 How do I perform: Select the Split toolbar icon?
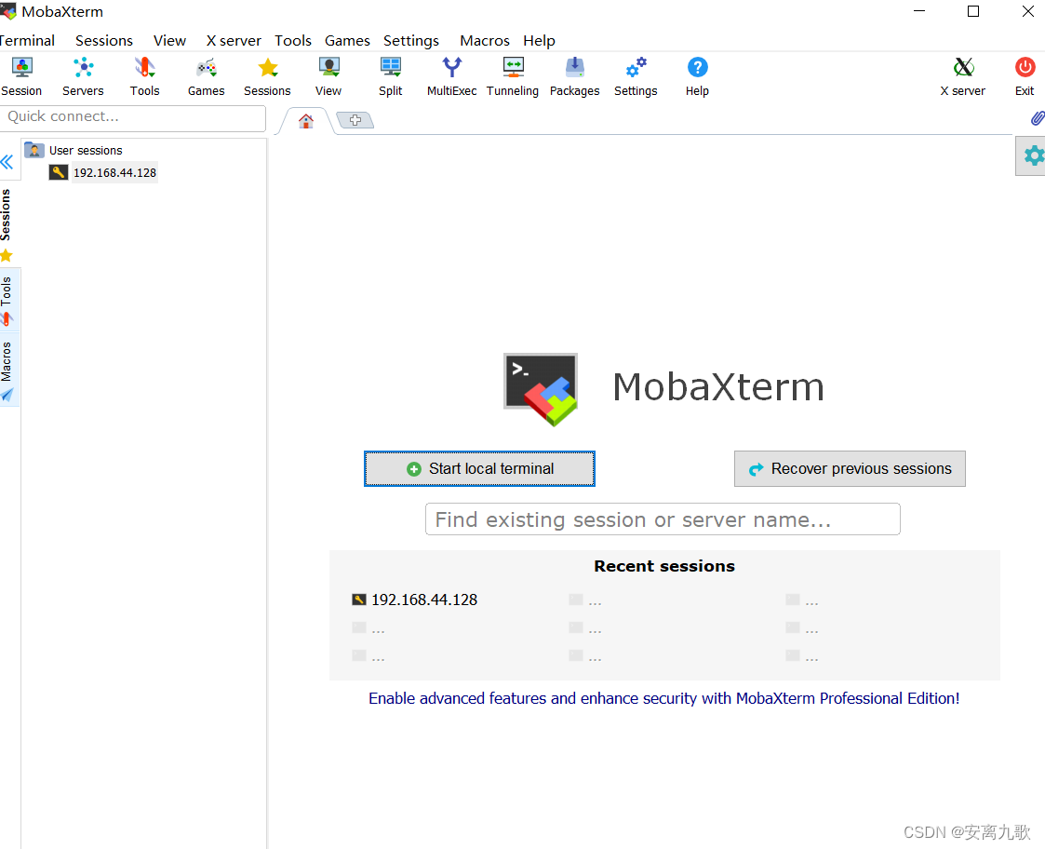click(x=391, y=76)
